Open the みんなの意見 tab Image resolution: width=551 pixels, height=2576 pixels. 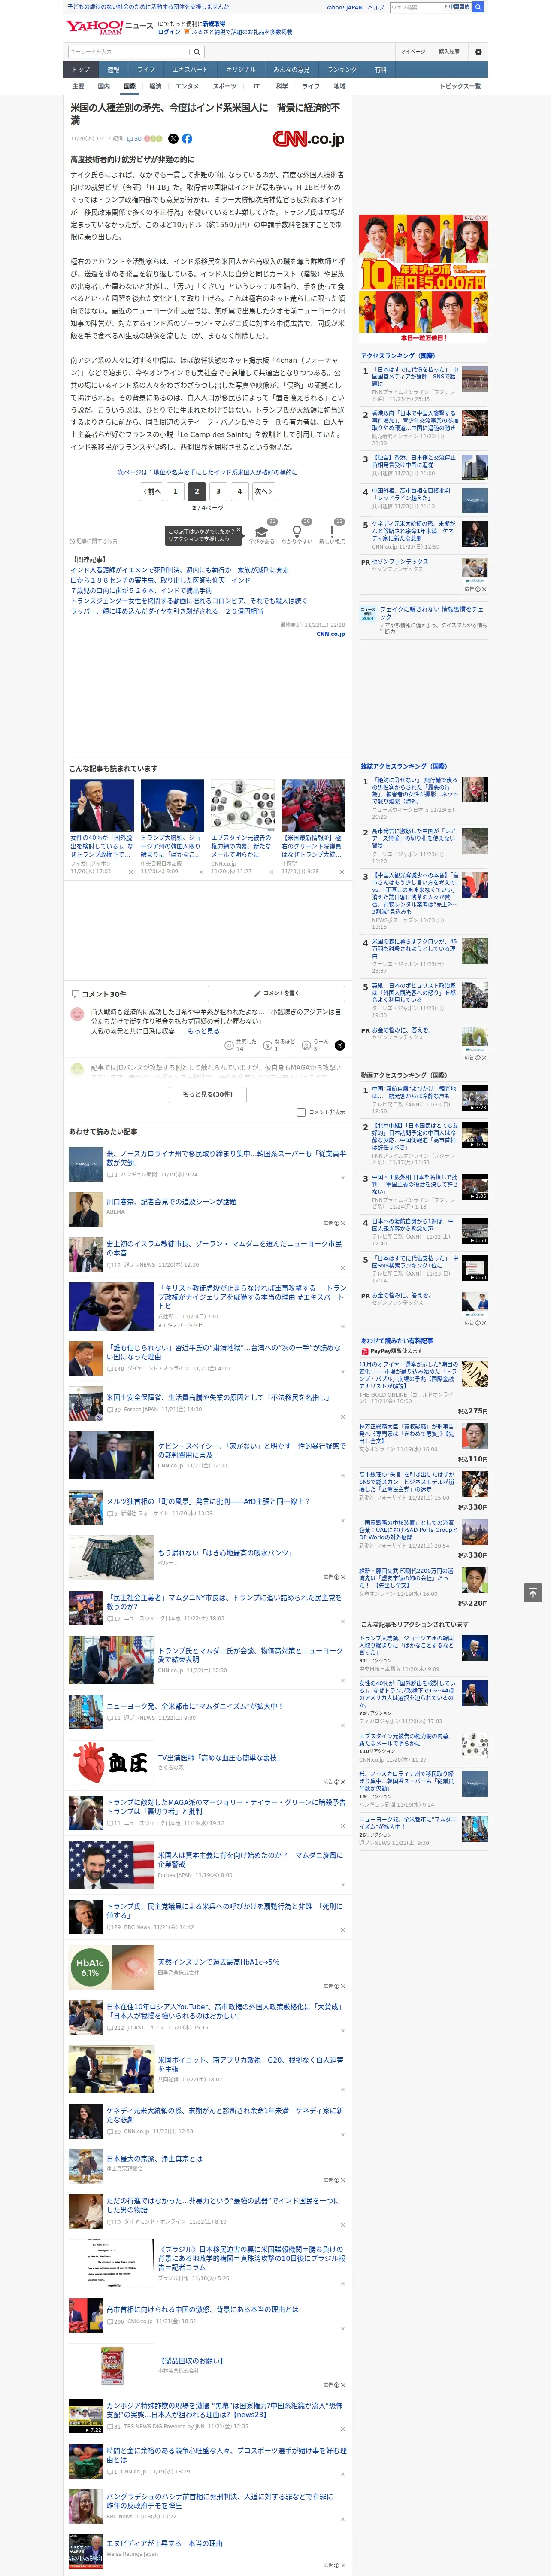tap(292, 69)
